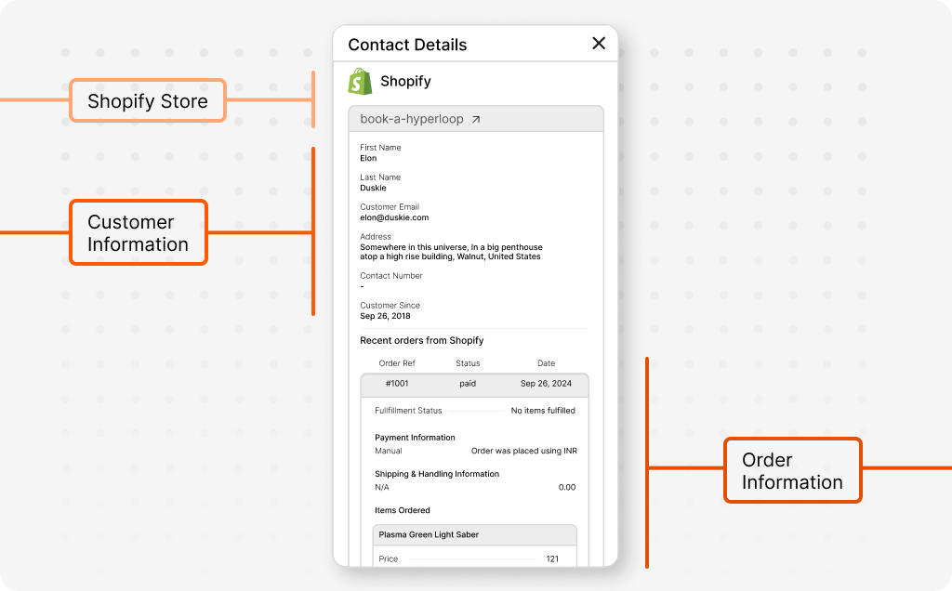Select the paid status of order #1001
The image size is (952, 591).
[x=468, y=384]
